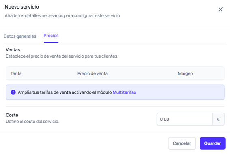Select the Precios tab
The height and width of the screenshot is (154, 230).
pos(51,36)
